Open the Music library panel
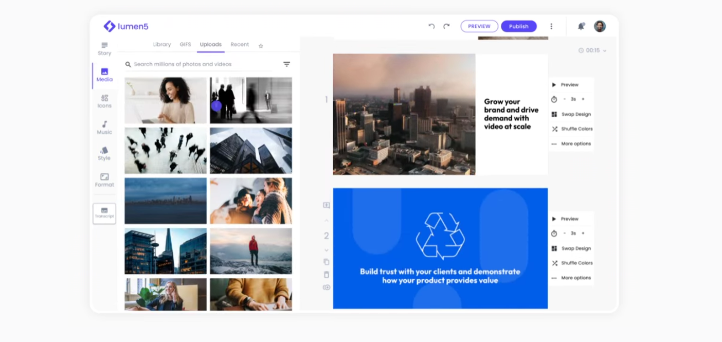The width and height of the screenshot is (722, 342). [104, 128]
